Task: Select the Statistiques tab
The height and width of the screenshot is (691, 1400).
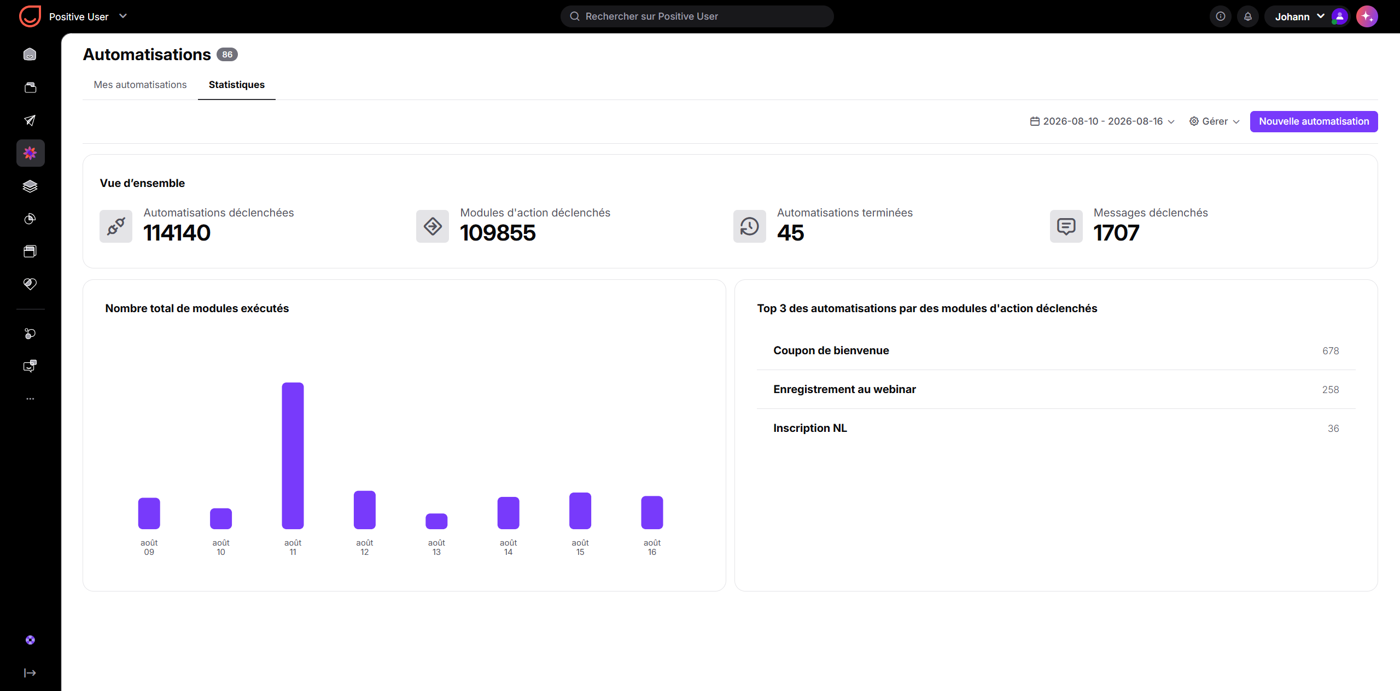Action: pos(237,85)
